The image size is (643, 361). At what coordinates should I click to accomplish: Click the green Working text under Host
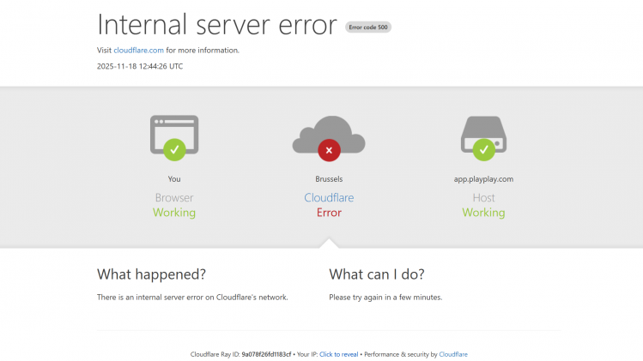click(483, 213)
